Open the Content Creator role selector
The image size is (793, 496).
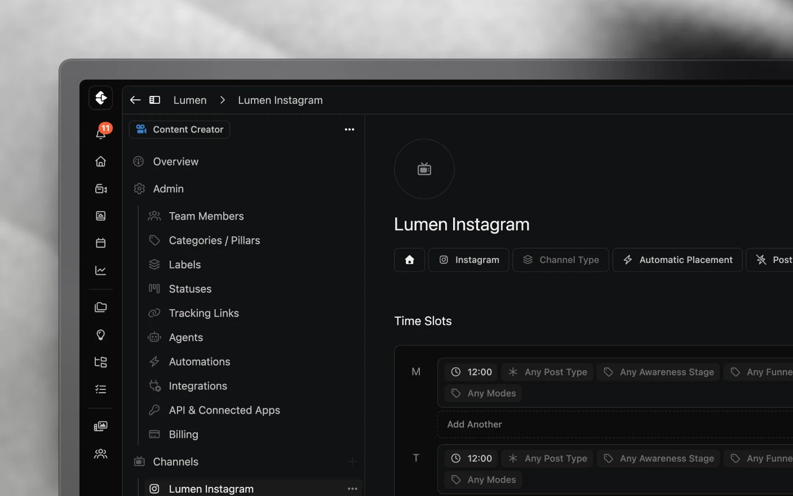(180, 129)
